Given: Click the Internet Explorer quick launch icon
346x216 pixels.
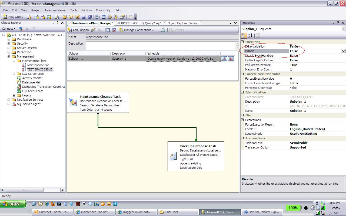Looking at the screenshot, I should click(x=47, y=204).
